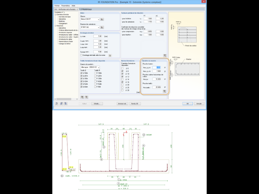This screenshot has height=194, width=259.
Task: Click scroll-right arrow of navigator tree scrollbar
Action: tap(77, 99)
